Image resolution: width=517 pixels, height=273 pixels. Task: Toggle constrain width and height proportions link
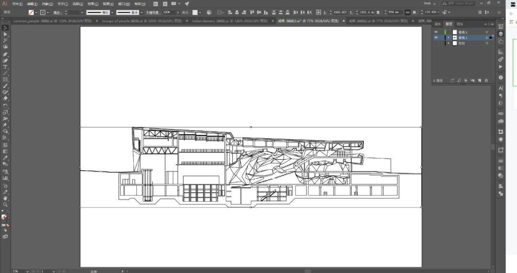(408, 12)
